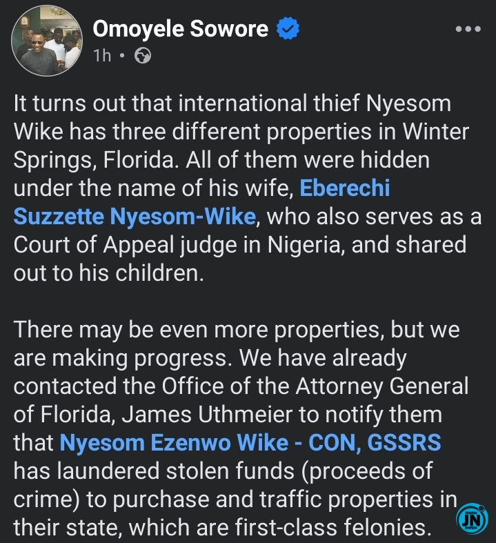Open the Nyesom Ezenwo Wike tagged link
The width and height of the screenshot is (496, 543).
[x=174, y=442]
